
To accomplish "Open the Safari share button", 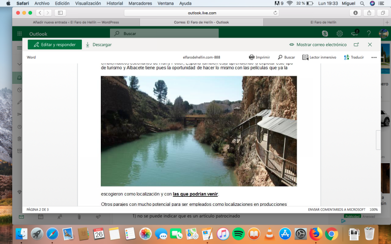I will [369, 13].
